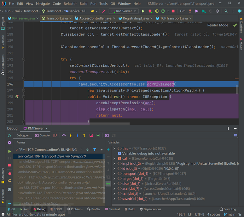Viewport: 244px width, 217px height.
Task: Expand acc (slot_7) variable
Action: click(x=114, y=189)
